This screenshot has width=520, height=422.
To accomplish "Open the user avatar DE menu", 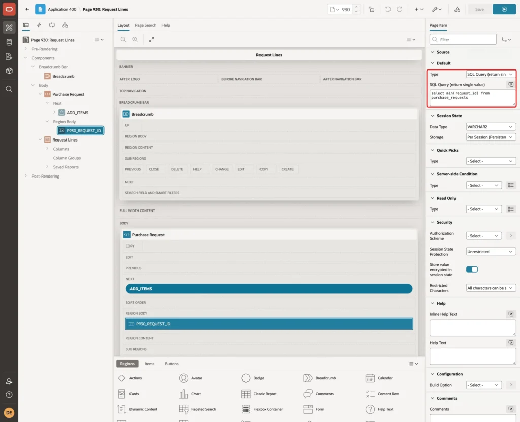I will [9, 413].
